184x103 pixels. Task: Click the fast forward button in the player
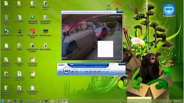(99, 72)
